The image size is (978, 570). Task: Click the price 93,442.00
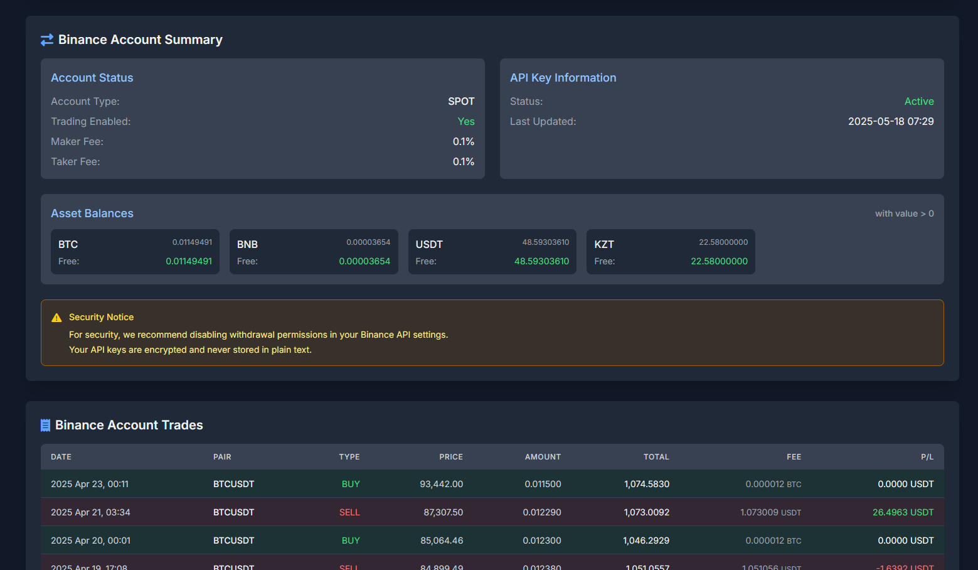pyautogui.click(x=442, y=484)
